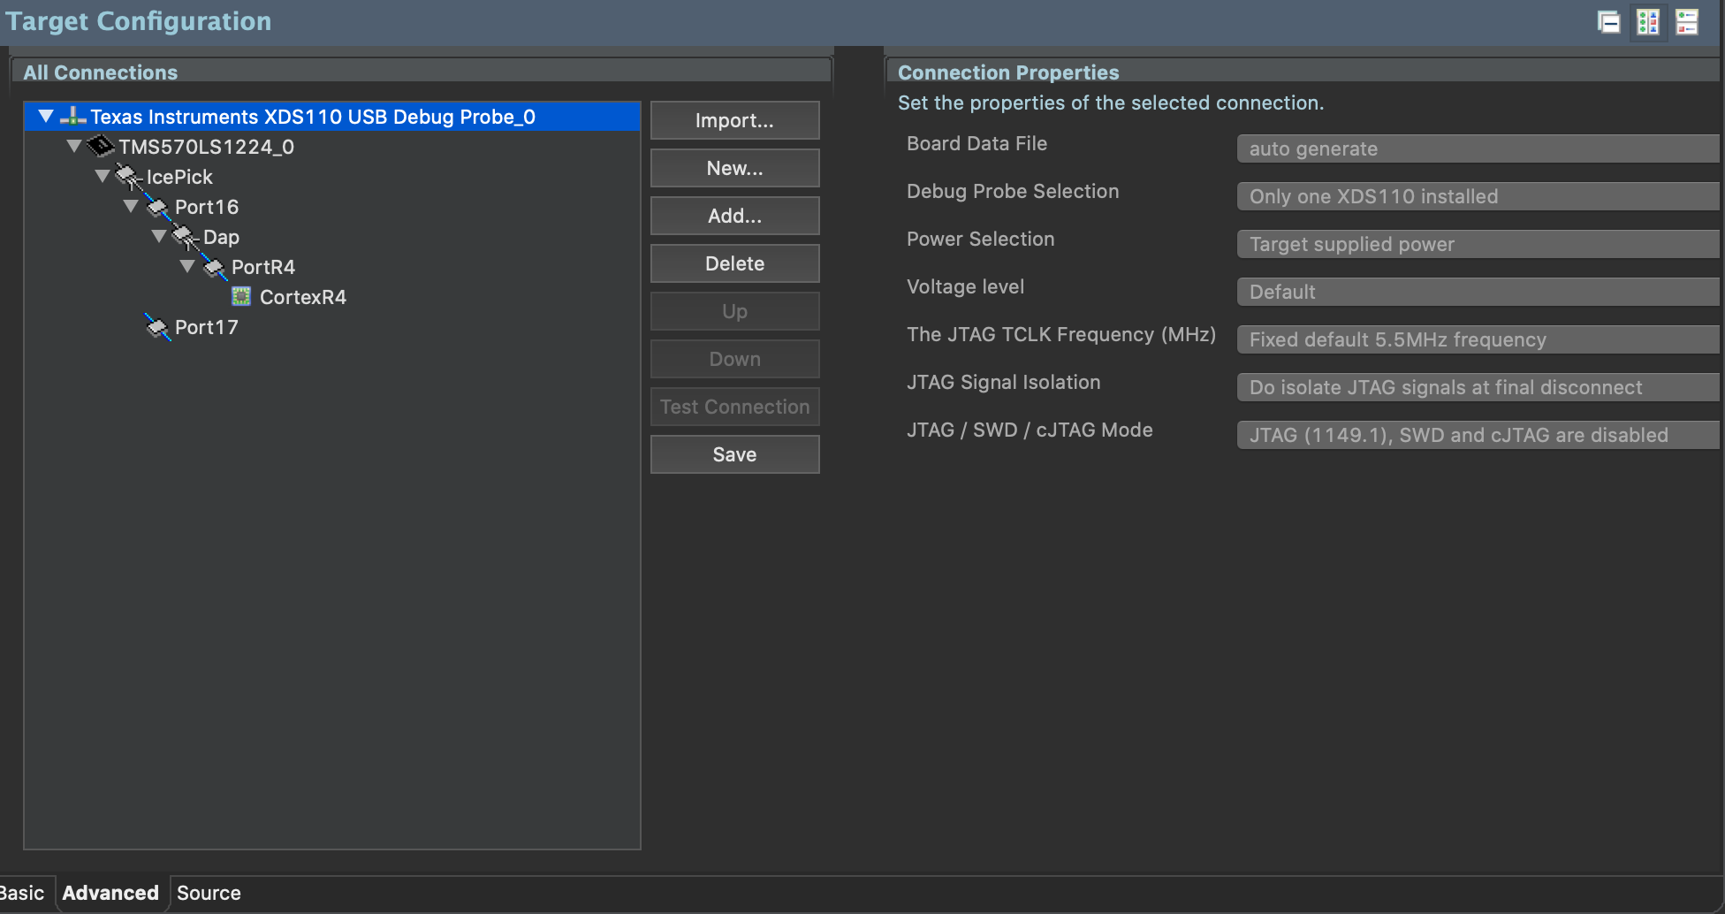1725x914 pixels.
Task: Open the Source tab
Action: tap(209, 893)
